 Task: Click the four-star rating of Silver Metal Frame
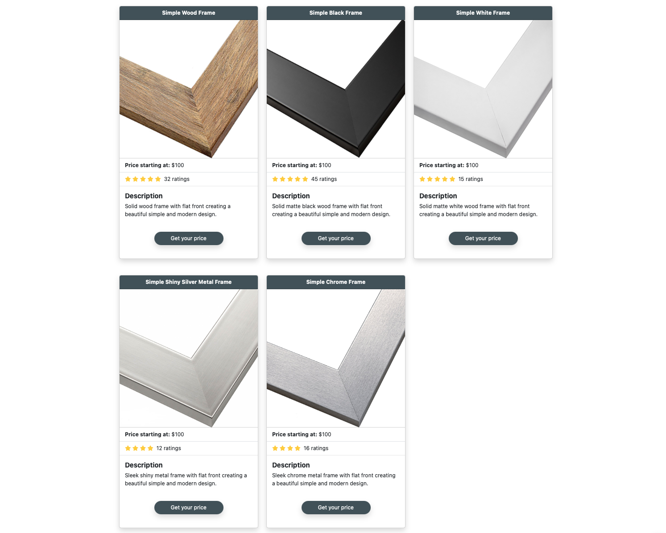139,448
